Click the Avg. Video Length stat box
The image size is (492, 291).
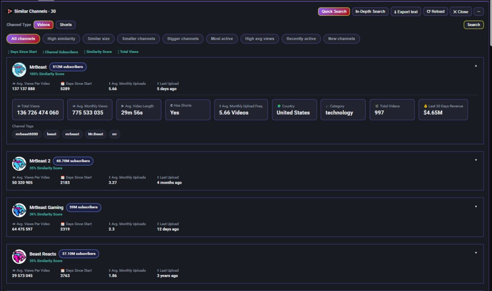tap(139, 109)
